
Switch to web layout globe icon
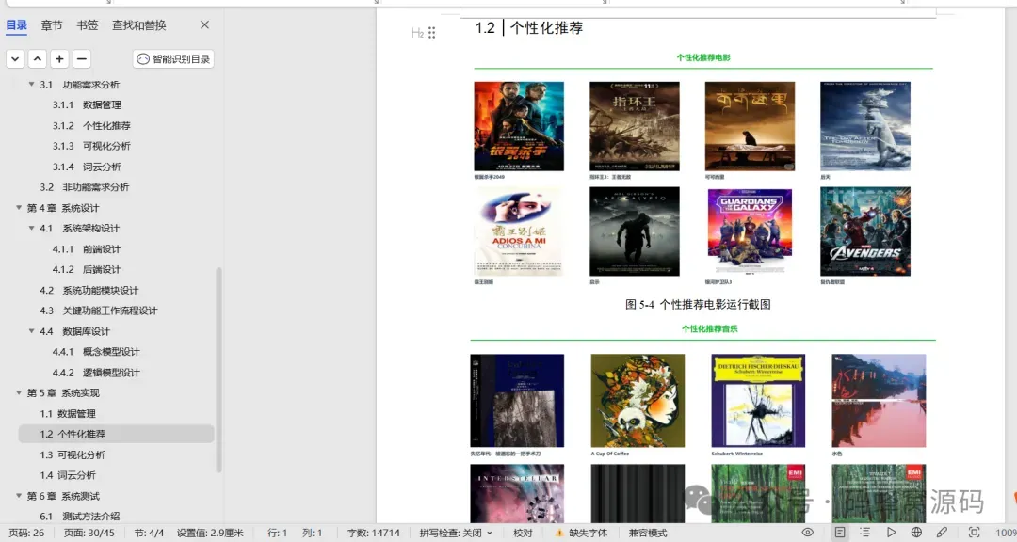(916, 533)
